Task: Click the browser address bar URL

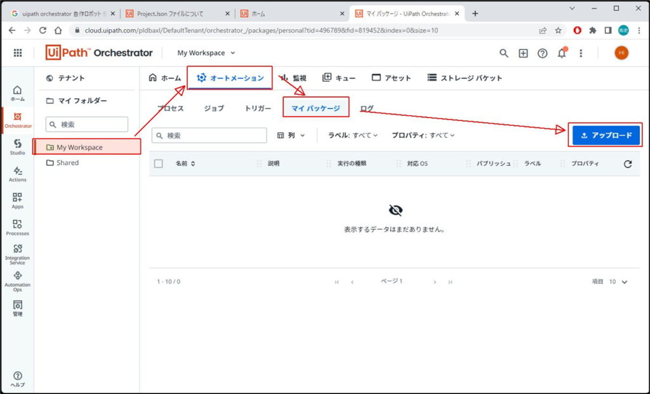Action: pyautogui.click(x=261, y=30)
